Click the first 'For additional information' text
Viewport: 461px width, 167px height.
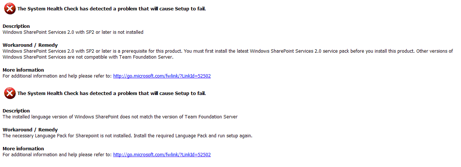click(57, 76)
